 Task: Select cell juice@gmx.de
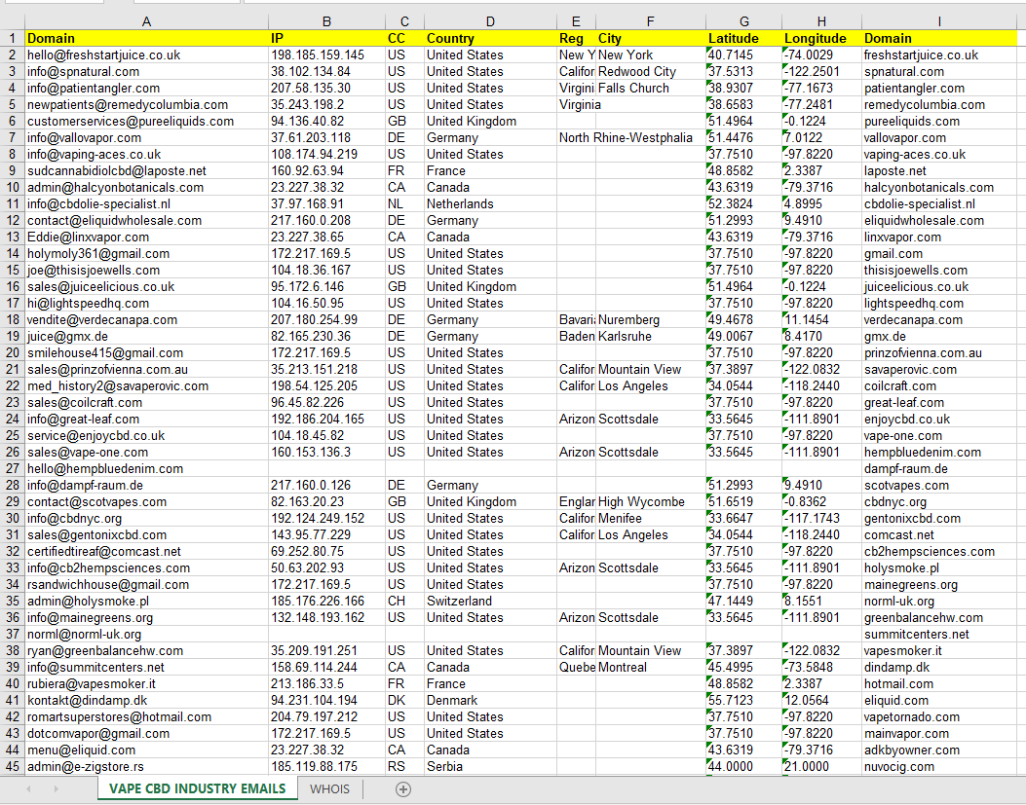pyautogui.click(x=146, y=337)
